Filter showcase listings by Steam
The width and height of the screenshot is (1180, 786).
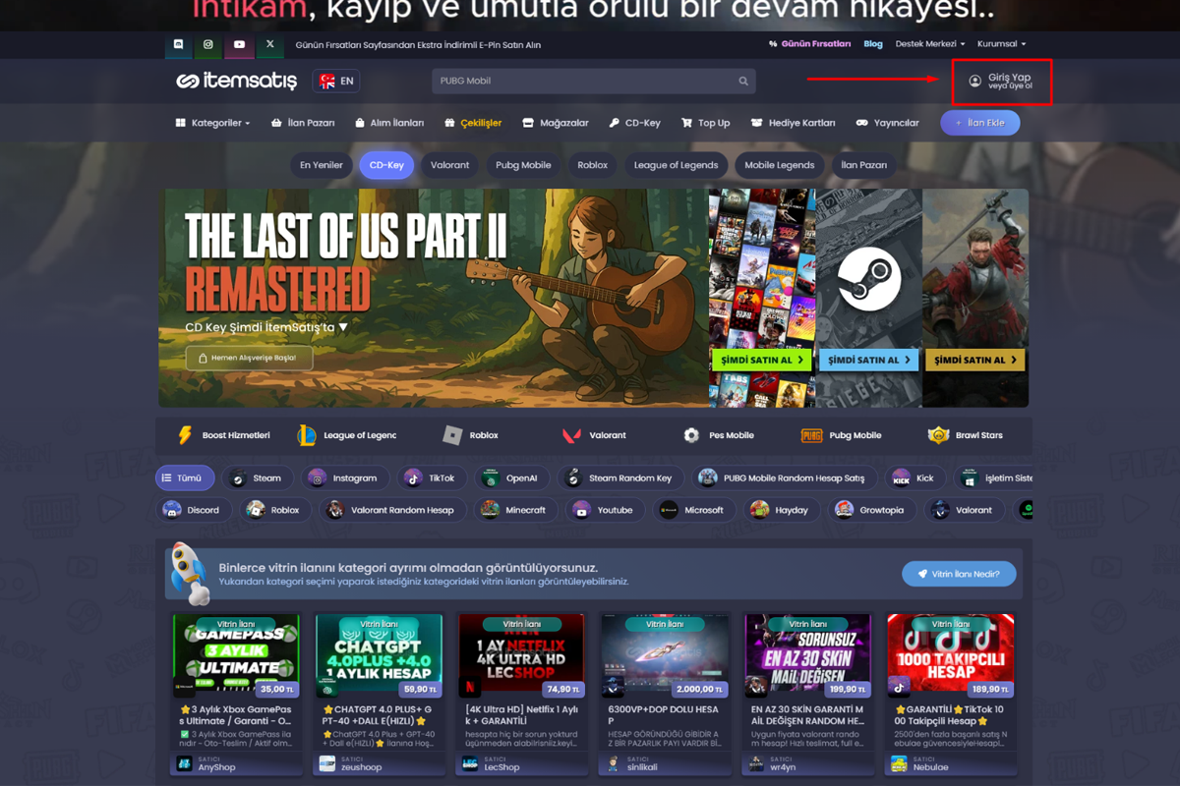pyautogui.click(x=257, y=478)
